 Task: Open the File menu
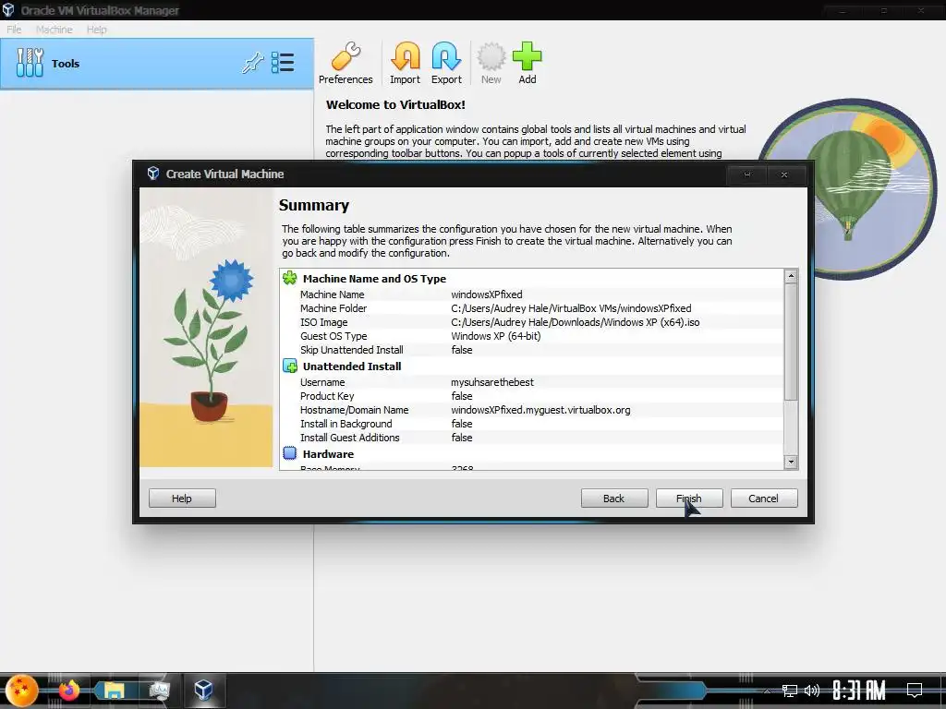14,29
